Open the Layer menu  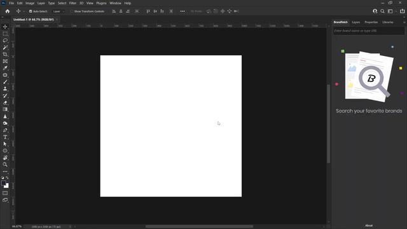click(x=41, y=3)
